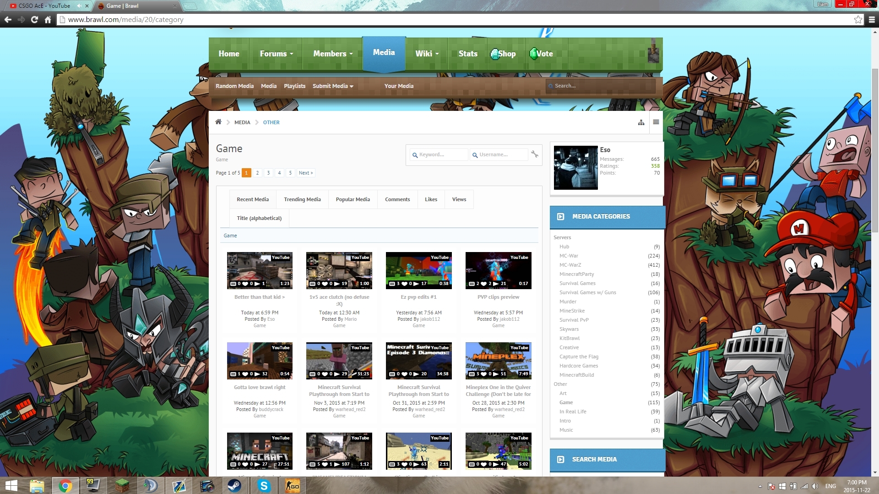
Task: Open 'Gotta love brawl right' video thumbnail
Action: 260,361
